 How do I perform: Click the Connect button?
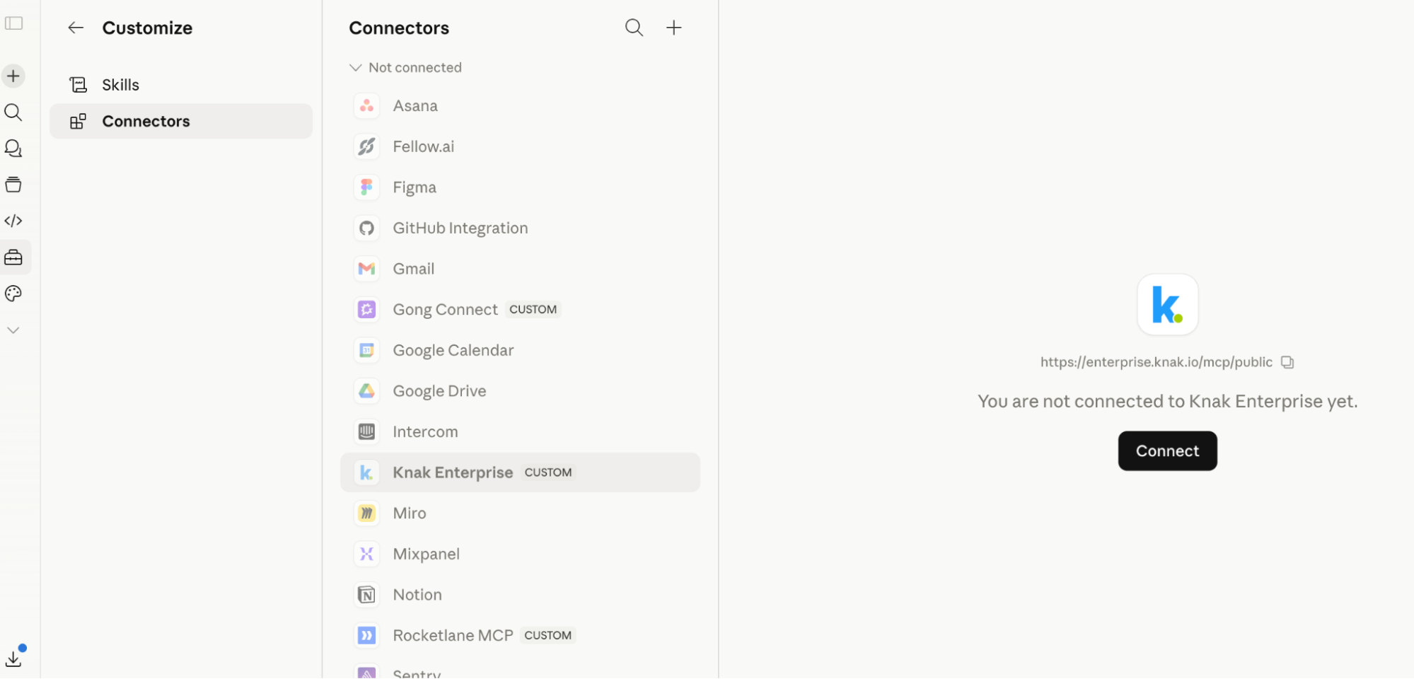coord(1167,451)
